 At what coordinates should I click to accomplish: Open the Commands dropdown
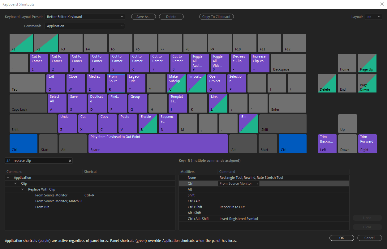84,26
